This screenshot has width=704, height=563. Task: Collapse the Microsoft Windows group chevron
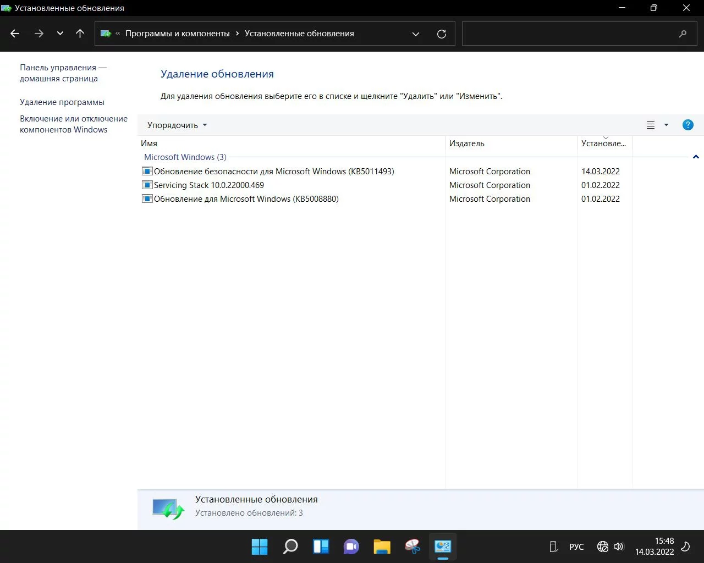[696, 157]
